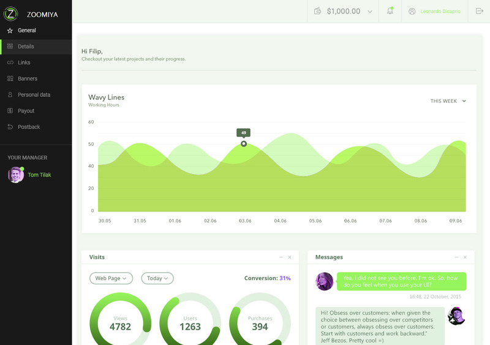Screen dimensions: 490x345
Task: Click the chart data point labeled 49
Action: pos(244,144)
